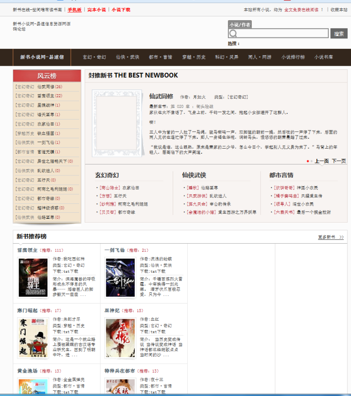
Task: Click 异世之猎艳天下 in 风云榜 list
Action: click(x=52, y=161)
